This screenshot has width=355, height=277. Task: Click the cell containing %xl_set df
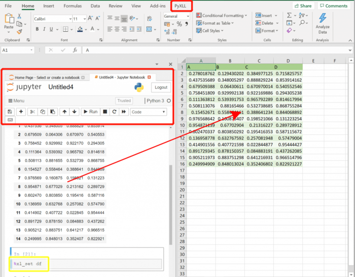pos(87,264)
